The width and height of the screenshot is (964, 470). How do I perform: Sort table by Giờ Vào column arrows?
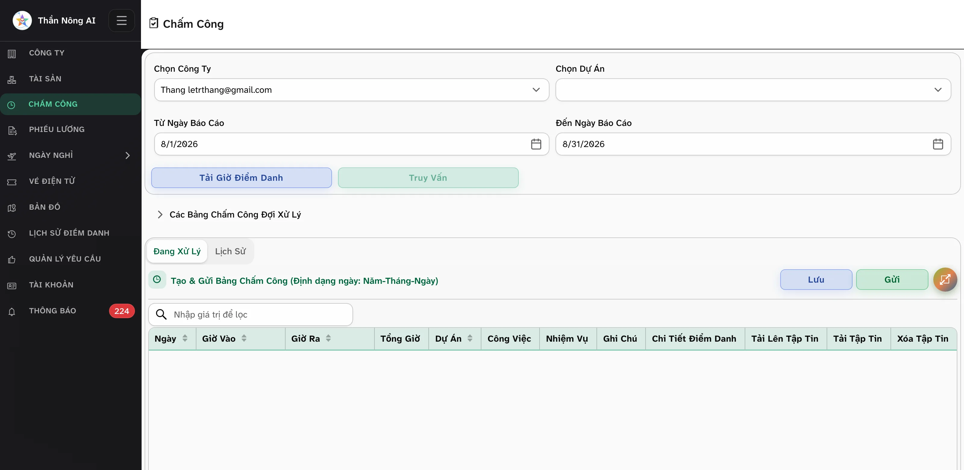pyautogui.click(x=244, y=338)
